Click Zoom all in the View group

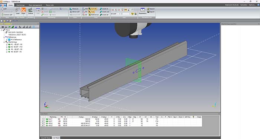coord(104,15)
